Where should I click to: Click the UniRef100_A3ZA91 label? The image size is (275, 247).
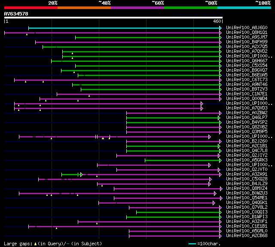tap(247, 174)
